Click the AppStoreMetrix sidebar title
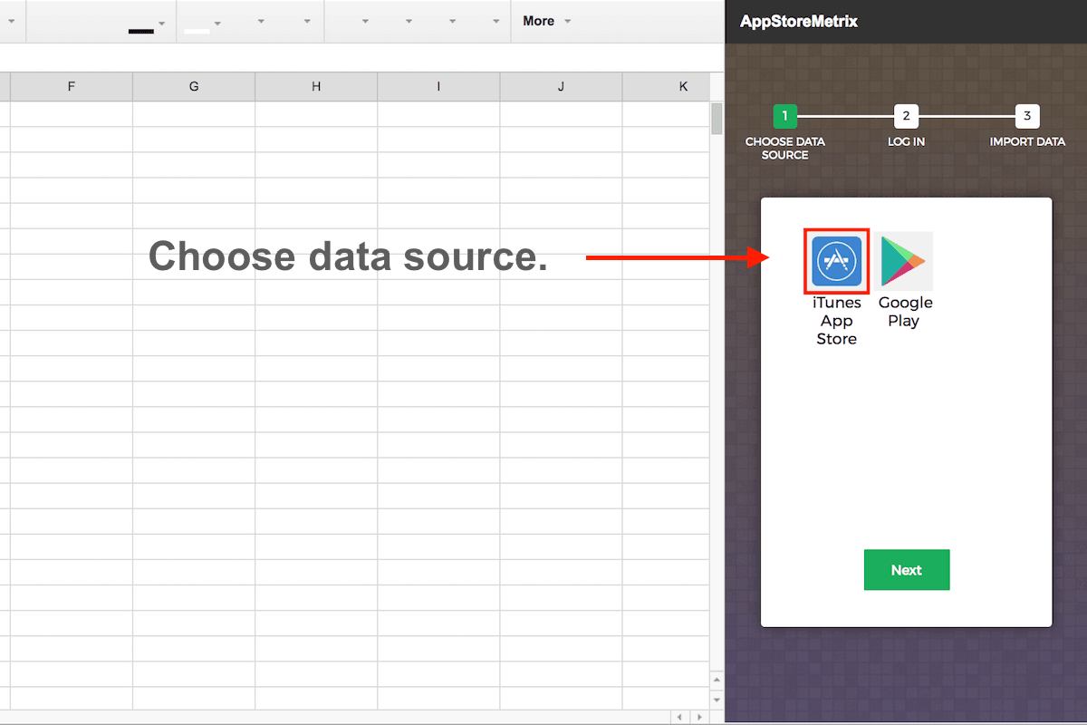This screenshot has width=1087, height=725. (799, 21)
